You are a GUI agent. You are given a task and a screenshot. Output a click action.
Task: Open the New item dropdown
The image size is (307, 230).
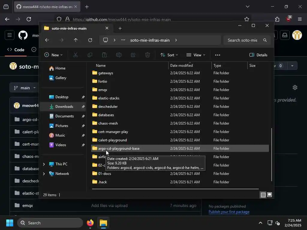(x=53, y=55)
